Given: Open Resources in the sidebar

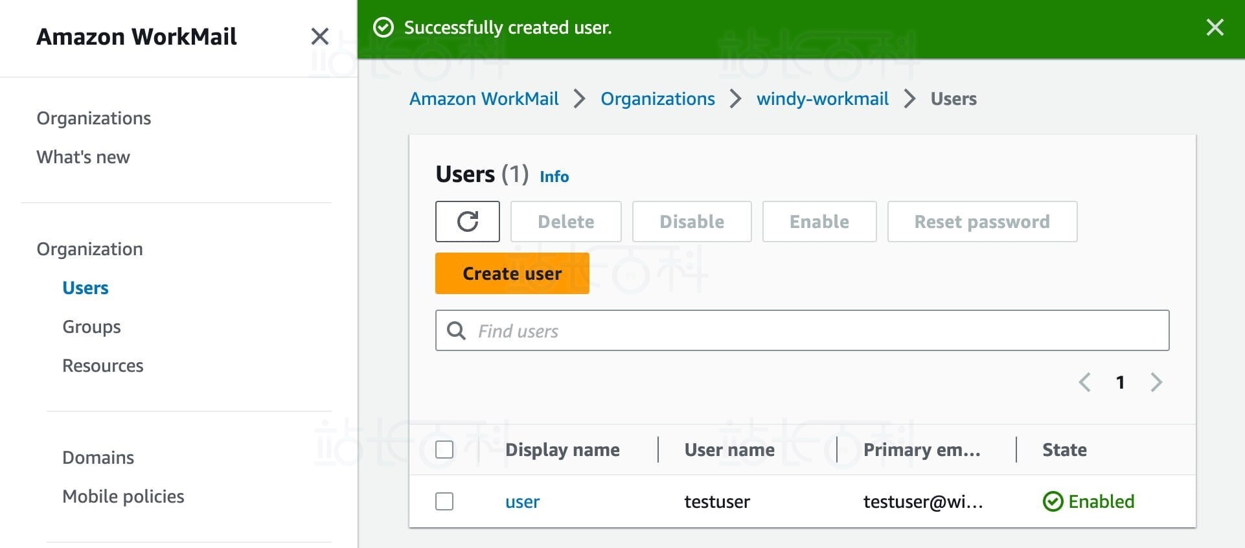Looking at the screenshot, I should pyautogui.click(x=102, y=366).
